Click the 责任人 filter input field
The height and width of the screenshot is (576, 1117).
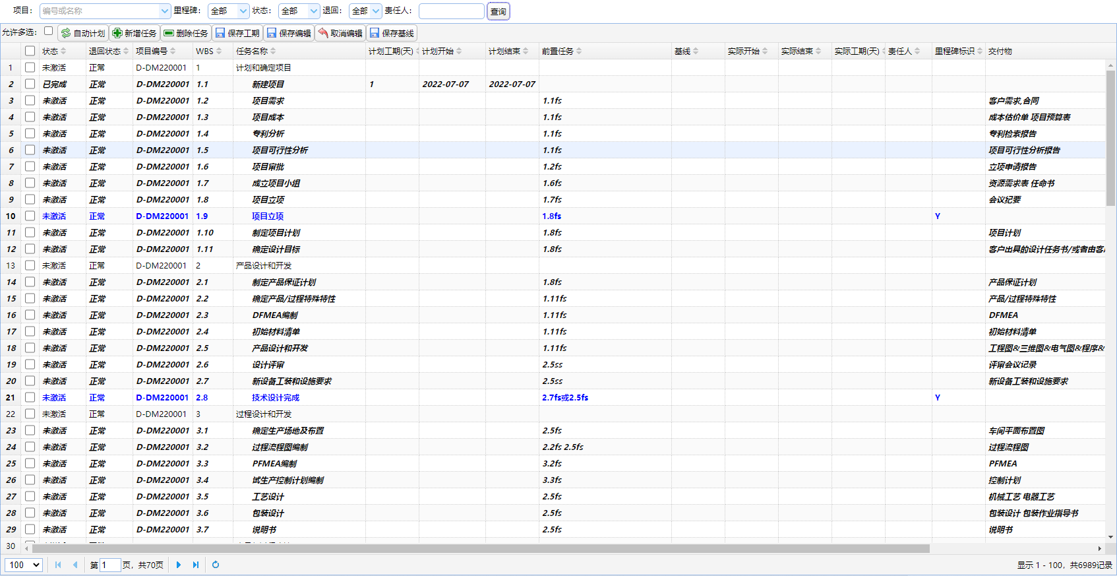point(452,11)
